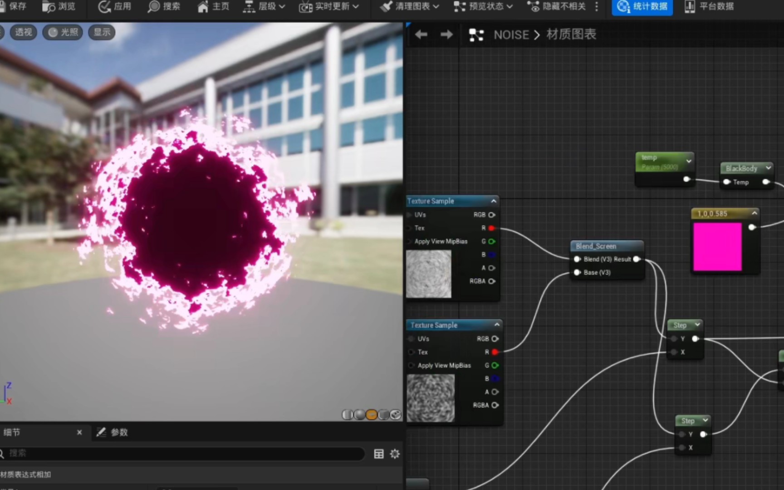Click the material graph icon beside NOISE
This screenshot has height=490, width=784.
[476, 35]
